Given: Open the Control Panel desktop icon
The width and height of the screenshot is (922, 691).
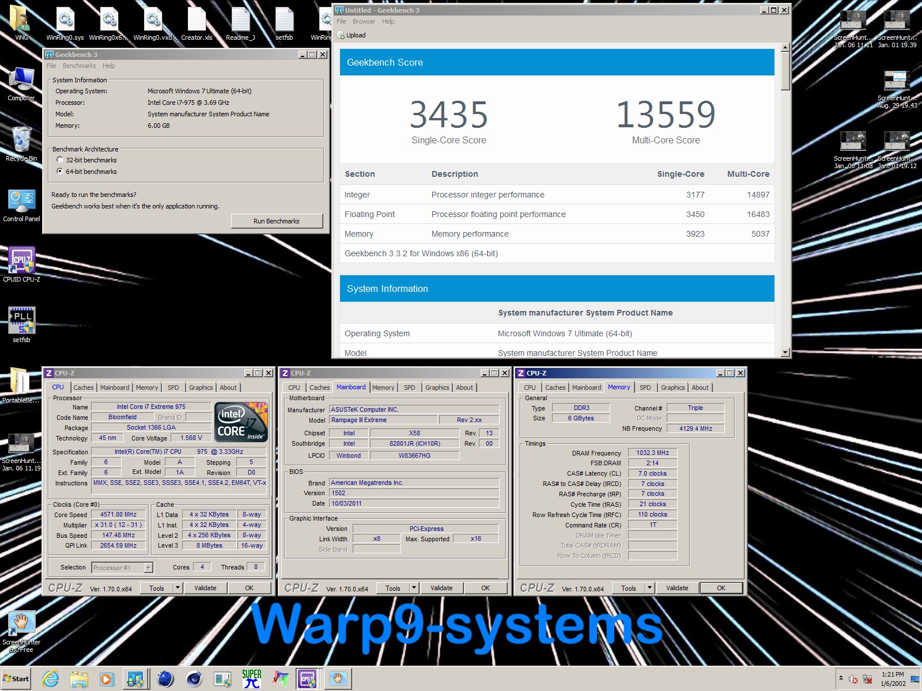Looking at the screenshot, I should [21, 204].
